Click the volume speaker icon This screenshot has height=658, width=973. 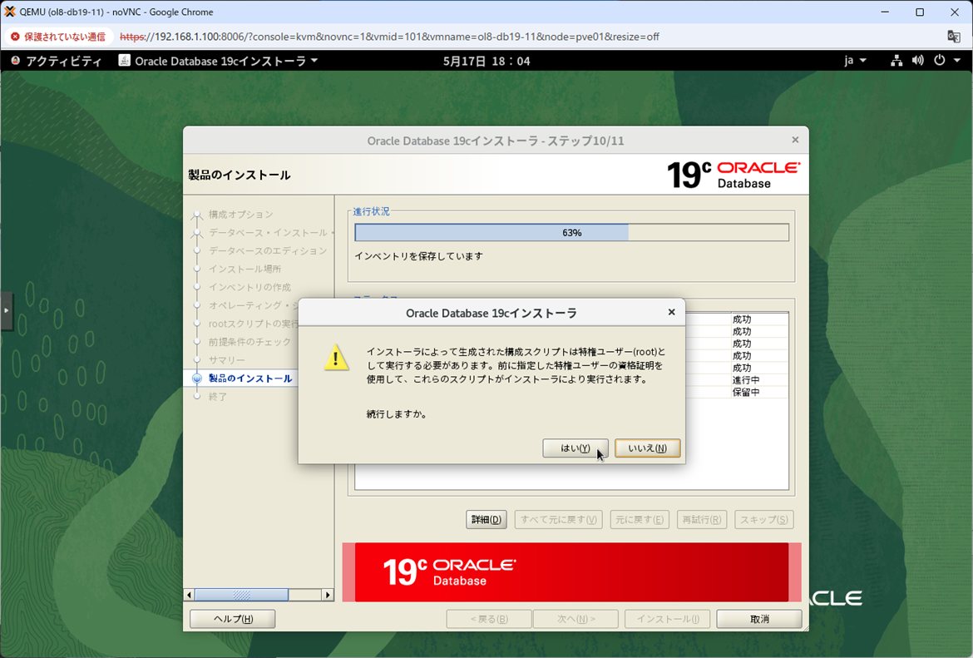pos(918,60)
